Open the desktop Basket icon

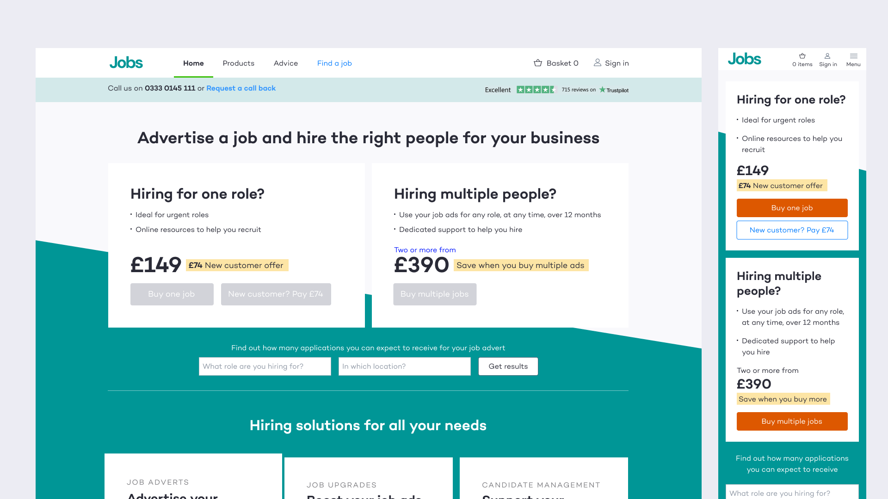tap(538, 63)
